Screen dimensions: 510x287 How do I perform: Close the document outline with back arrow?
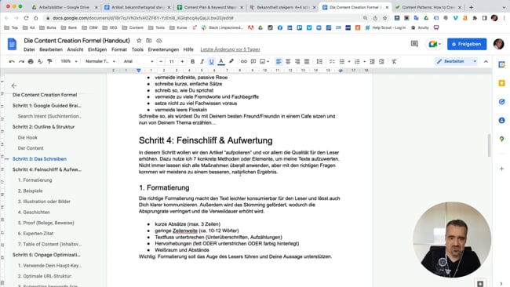[14, 85]
